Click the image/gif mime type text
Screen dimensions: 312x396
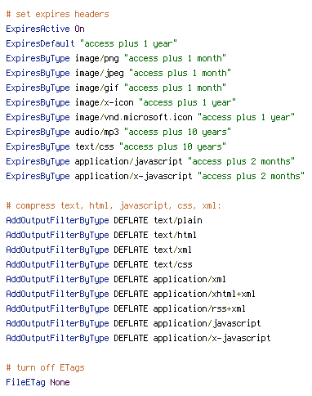[x=97, y=88]
